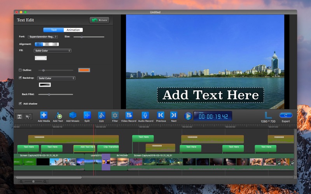Split the clip with Split tool
The image size is (311, 194).
tap(87, 115)
